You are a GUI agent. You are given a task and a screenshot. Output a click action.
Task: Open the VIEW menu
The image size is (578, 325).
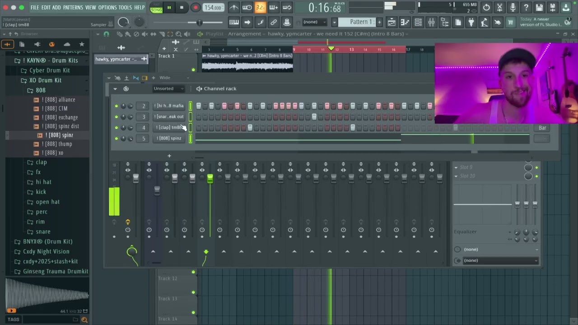(91, 7)
